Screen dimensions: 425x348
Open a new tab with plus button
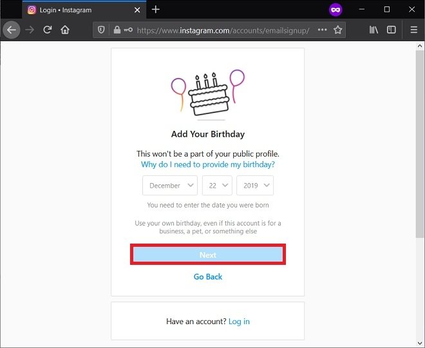(x=156, y=10)
